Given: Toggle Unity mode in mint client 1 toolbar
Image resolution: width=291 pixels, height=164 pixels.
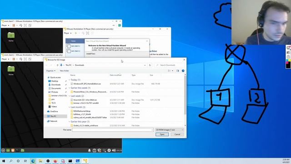Looking at the screenshot, I should point(30,26).
